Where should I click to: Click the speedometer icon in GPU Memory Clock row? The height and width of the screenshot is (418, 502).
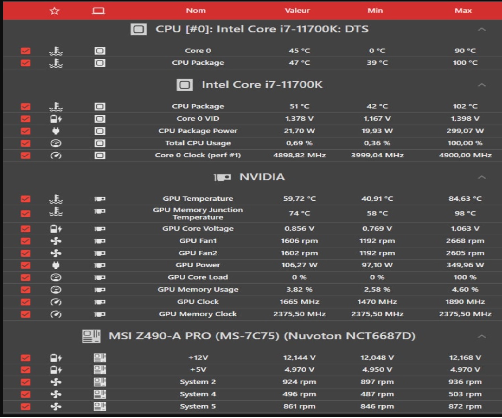(56, 314)
